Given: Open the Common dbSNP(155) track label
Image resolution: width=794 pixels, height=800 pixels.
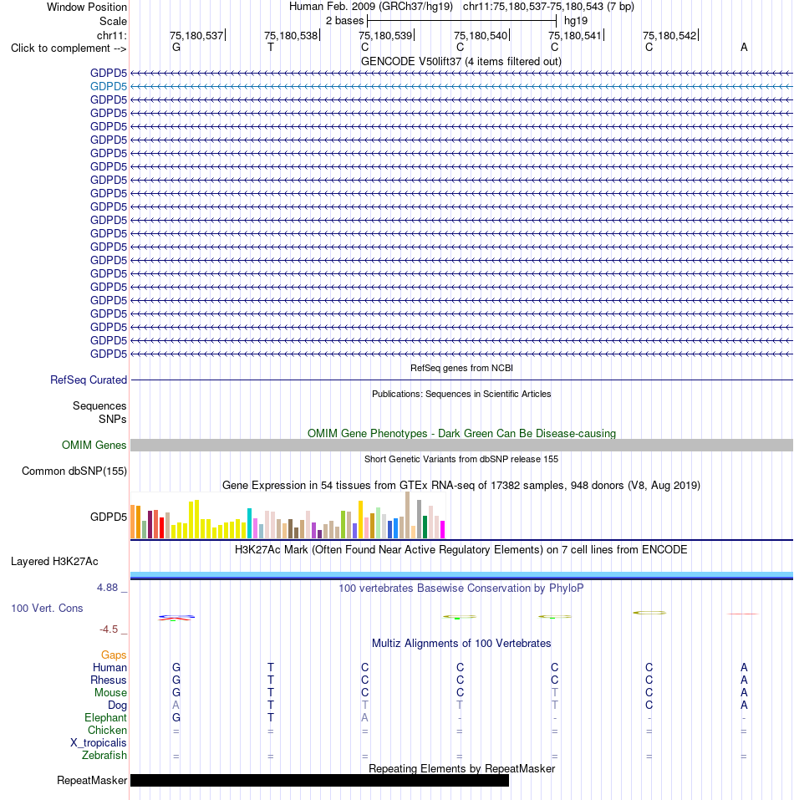Looking at the screenshot, I should click(74, 471).
